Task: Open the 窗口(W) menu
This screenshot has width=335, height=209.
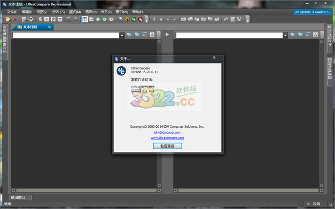Action: [122, 12]
